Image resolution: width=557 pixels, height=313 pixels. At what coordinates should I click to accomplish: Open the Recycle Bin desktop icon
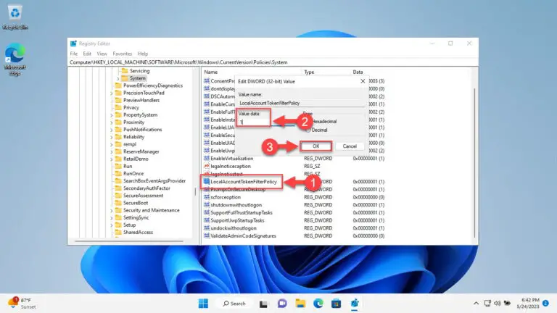(x=15, y=17)
